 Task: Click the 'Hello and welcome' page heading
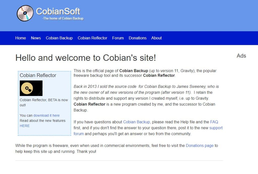pyautogui.click(x=86, y=58)
